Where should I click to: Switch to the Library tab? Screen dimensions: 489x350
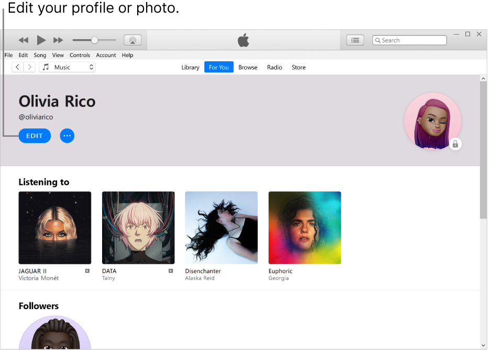[190, 67]
